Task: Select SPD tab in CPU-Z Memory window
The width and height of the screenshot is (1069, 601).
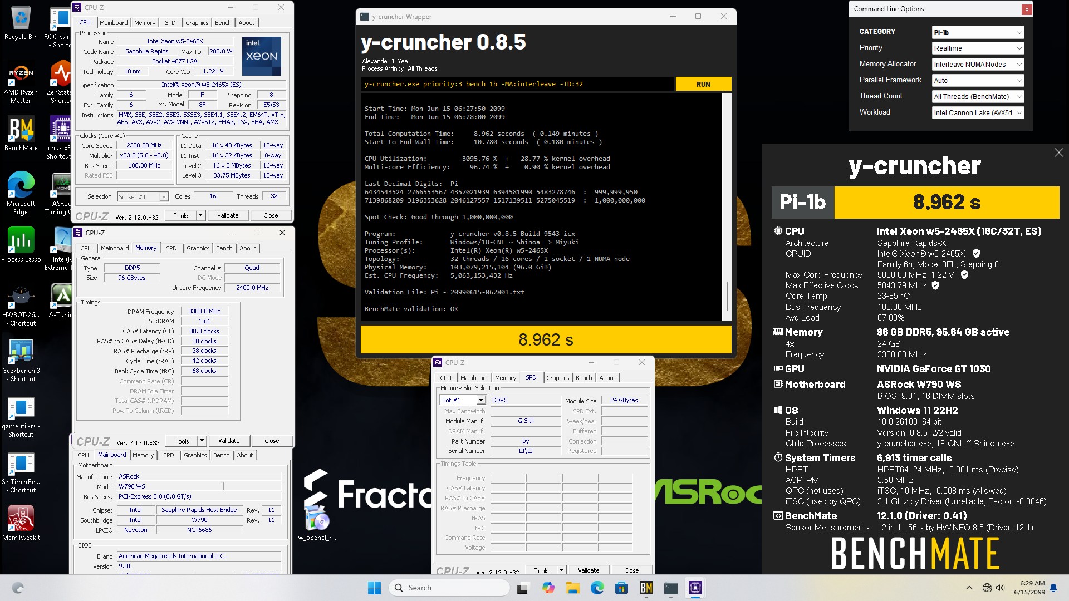Action: coord(171,248)
